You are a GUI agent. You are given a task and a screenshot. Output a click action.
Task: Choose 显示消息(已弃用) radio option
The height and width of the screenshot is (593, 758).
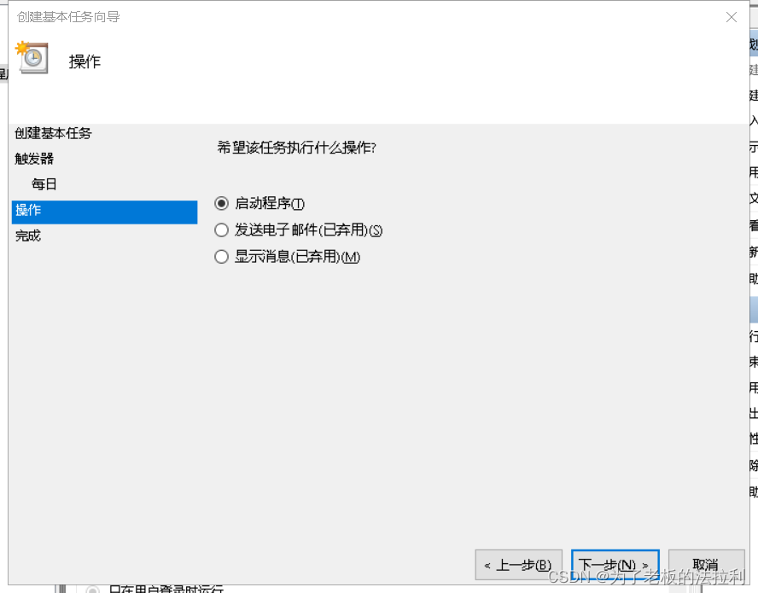221,257
